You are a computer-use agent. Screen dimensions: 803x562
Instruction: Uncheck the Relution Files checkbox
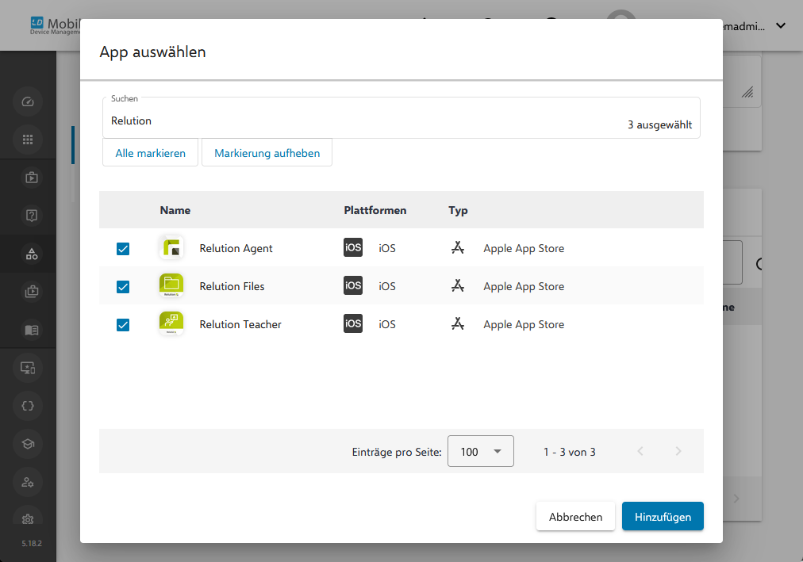pos(123,287)
